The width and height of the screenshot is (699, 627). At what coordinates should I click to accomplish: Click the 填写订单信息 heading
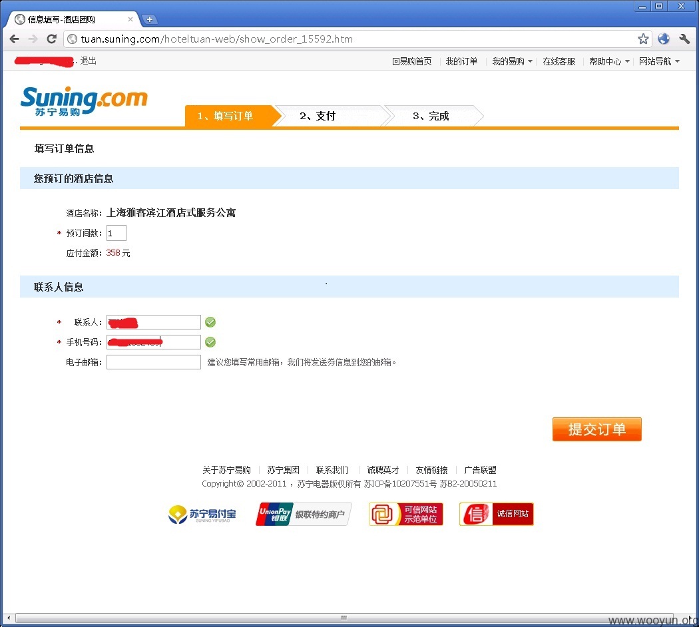coord(64,149)
